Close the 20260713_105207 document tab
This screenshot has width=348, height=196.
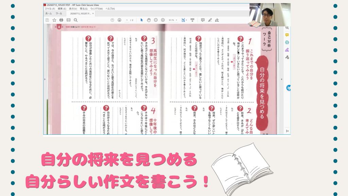tap(93, 14)
